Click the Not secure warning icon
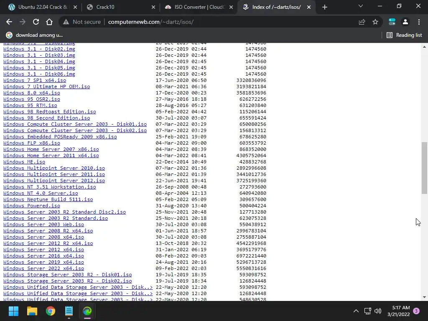Screen dimensions: 428x321 pos(66,22)
